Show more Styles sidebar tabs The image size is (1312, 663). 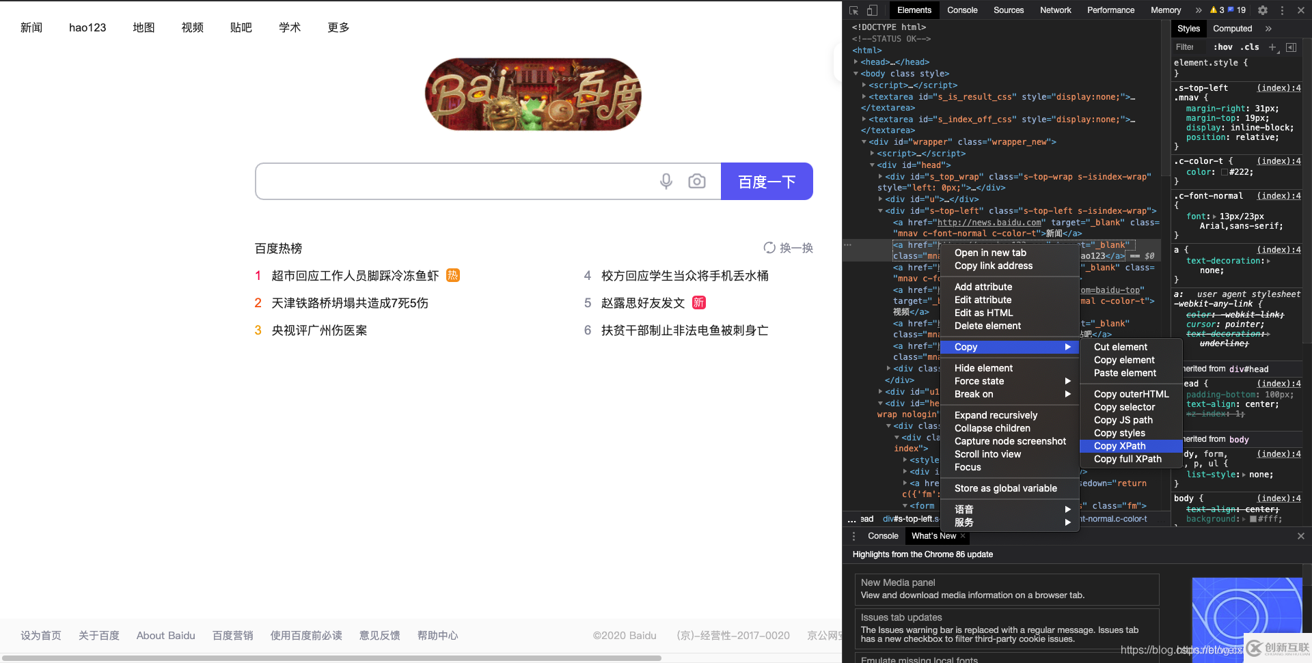coord(1268,29)
